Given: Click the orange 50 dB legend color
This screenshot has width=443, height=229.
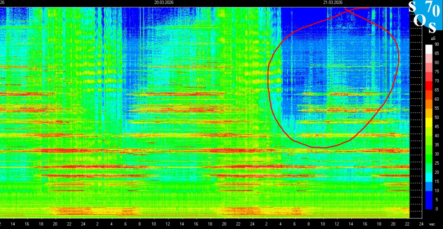Looking at the screenshot, I should coord(429,117).
